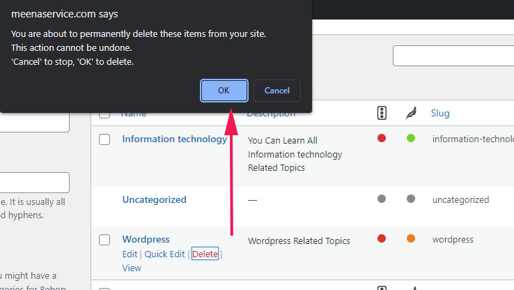Click Delete under Wordpress category
Image resolution: width=514 pixels, height=290 pixels.
[205, 254]
